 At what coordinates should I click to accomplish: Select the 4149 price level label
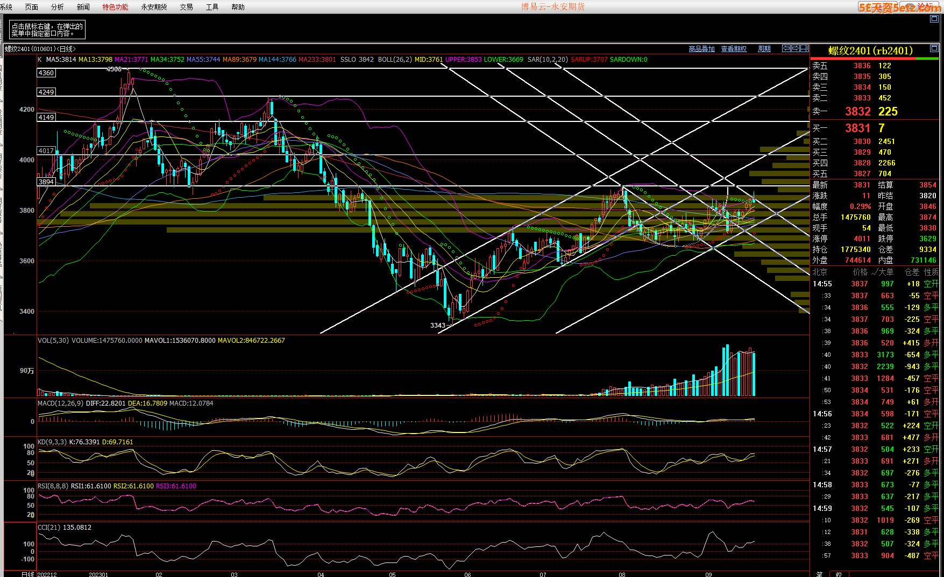click(46, 117)
